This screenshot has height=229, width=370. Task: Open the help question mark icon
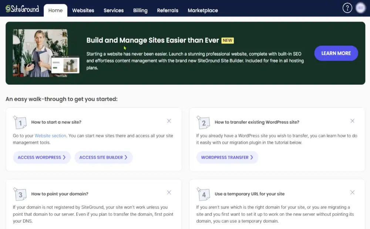tap(347, 7)
